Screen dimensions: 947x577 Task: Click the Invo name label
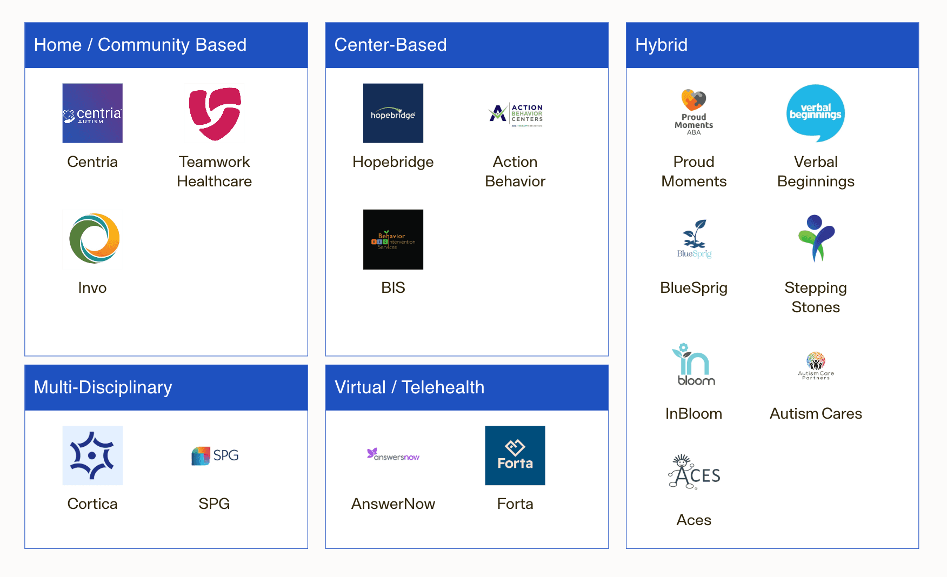(92, 287)
